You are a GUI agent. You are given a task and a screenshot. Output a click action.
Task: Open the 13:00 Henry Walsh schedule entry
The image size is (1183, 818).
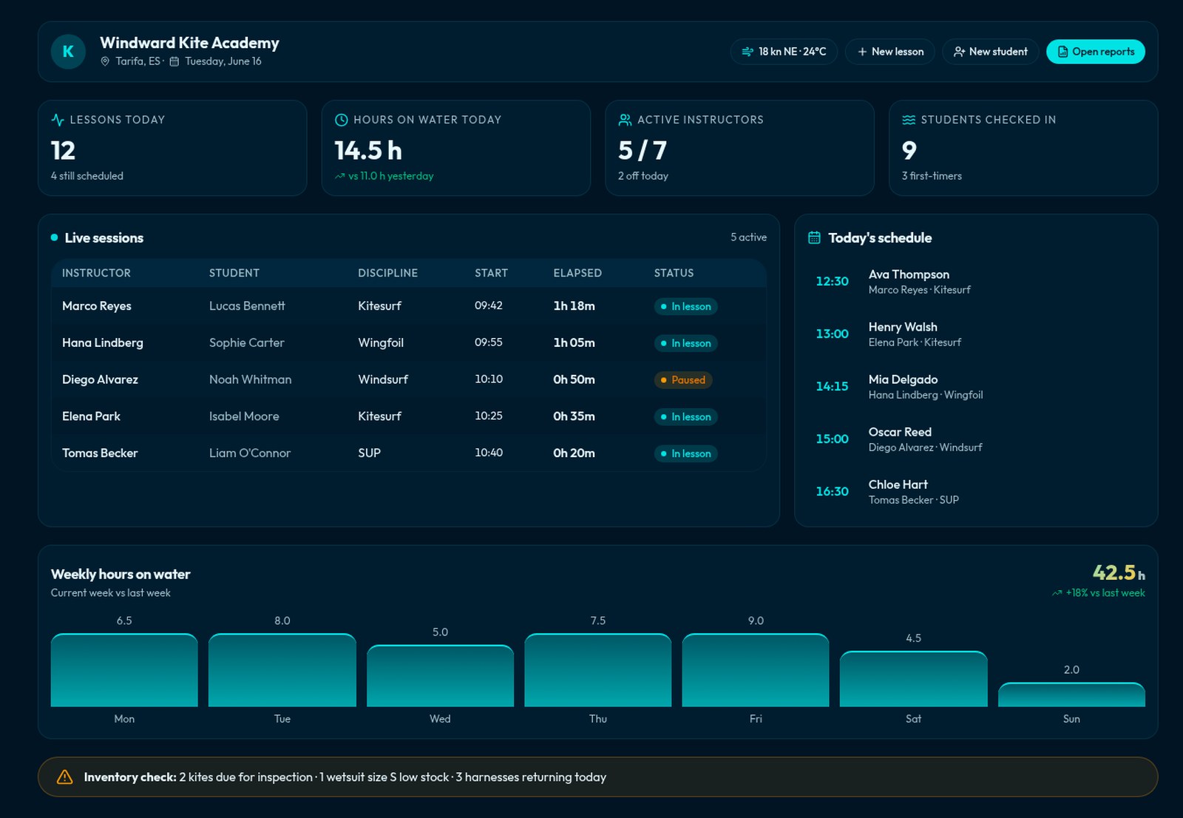[976, 334]
